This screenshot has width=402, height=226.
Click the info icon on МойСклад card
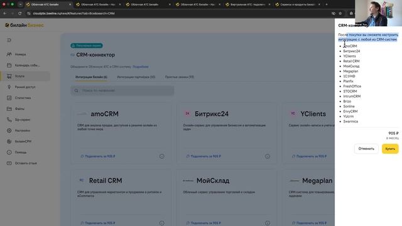click(268, 223)
